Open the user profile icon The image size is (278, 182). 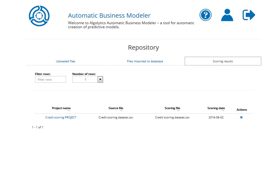pyautogui.click(x=227, y=15)
